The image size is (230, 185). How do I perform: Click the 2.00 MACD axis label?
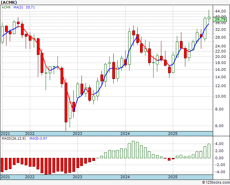(x=220, y=151)
